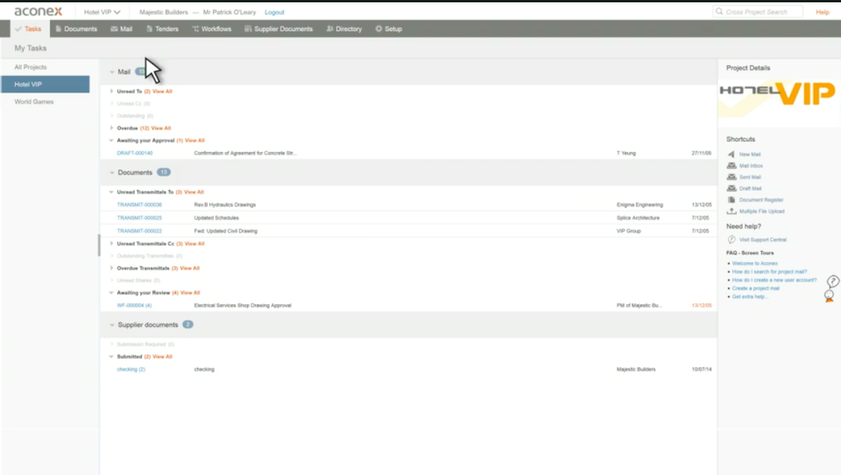View All for Awaiting your Review
This screenshot has height=475, width=841.
coord(190,293)
